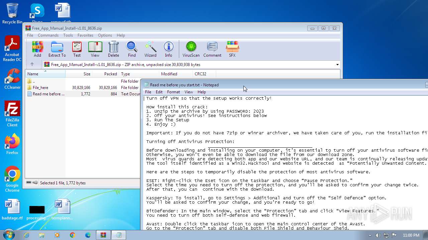This screenshot has width=428, height=240.
Task: Expand the WinRAR address path dropdown
Action: click(x=337, y=65)
